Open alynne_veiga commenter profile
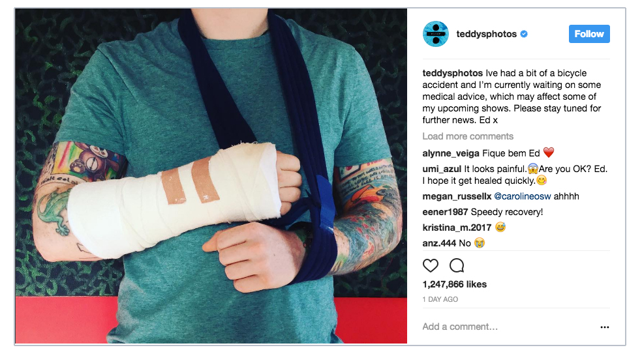Image resolution: width=642 pixels, height=352 pixels. point(451,153)
